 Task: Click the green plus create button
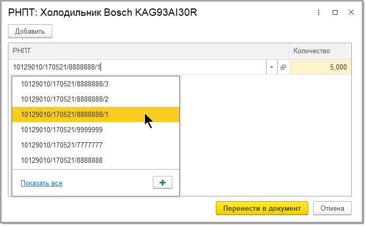pos(162,182)
